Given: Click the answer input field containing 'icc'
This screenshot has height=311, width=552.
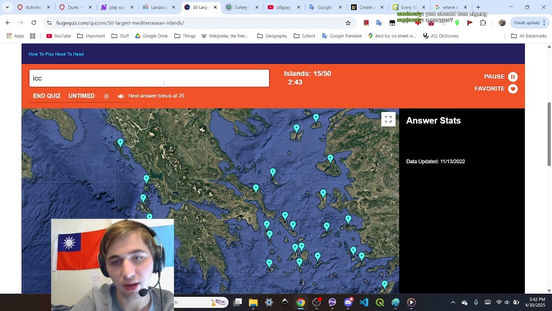Looking at the screenshot, I should [149, 78].
